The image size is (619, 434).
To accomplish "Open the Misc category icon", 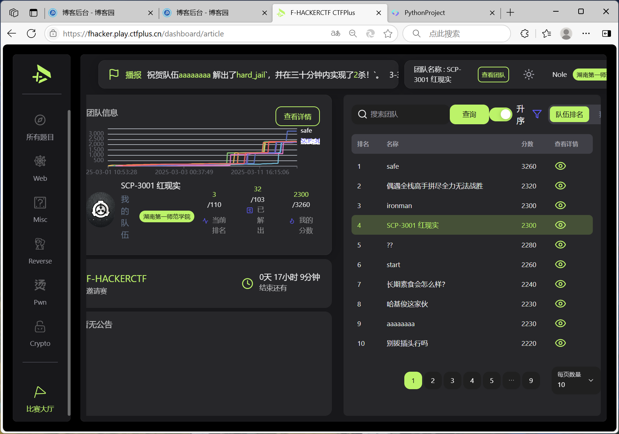I will click(40, 202).
